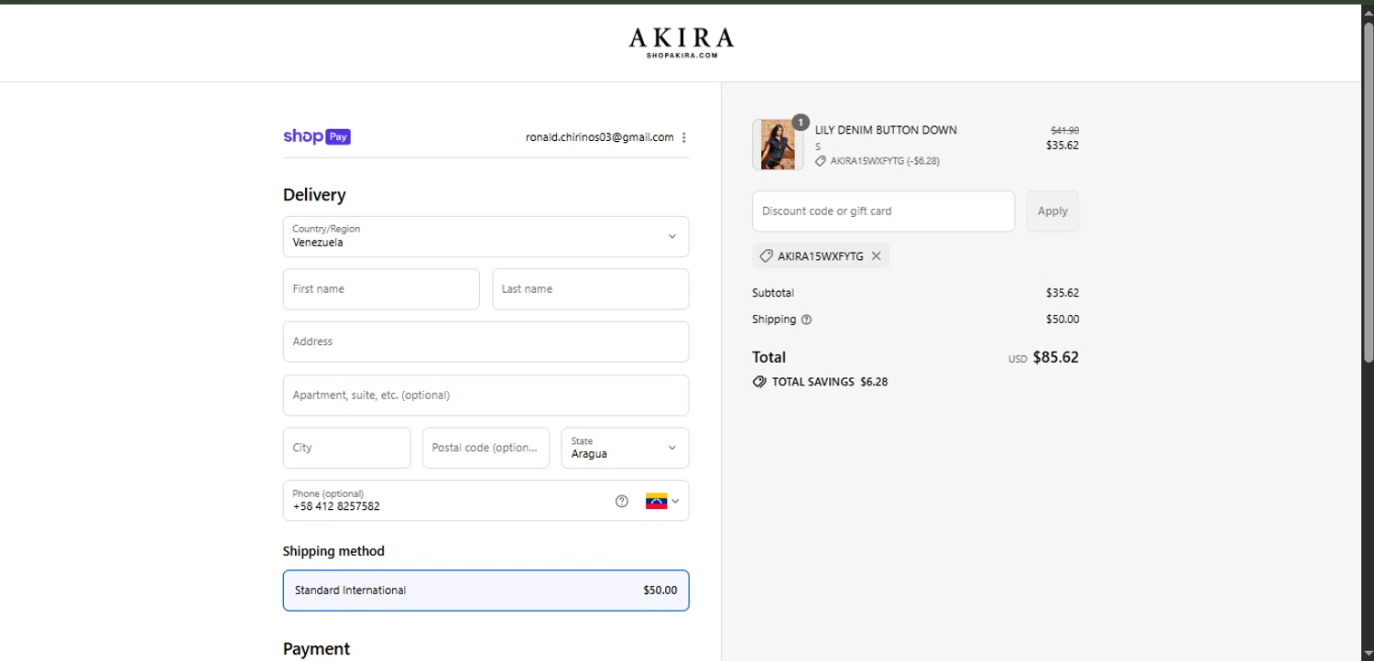Click the phone field help question mark icon
Viewport: 1374px width, 661px height.
point(622,501)
